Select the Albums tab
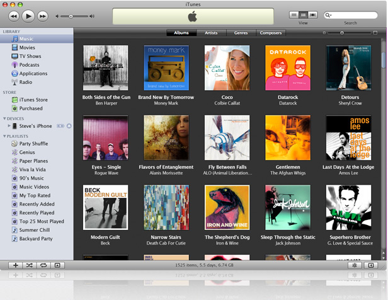The height and width of the screenshot is (300, 388). click(x=181, y=33)
